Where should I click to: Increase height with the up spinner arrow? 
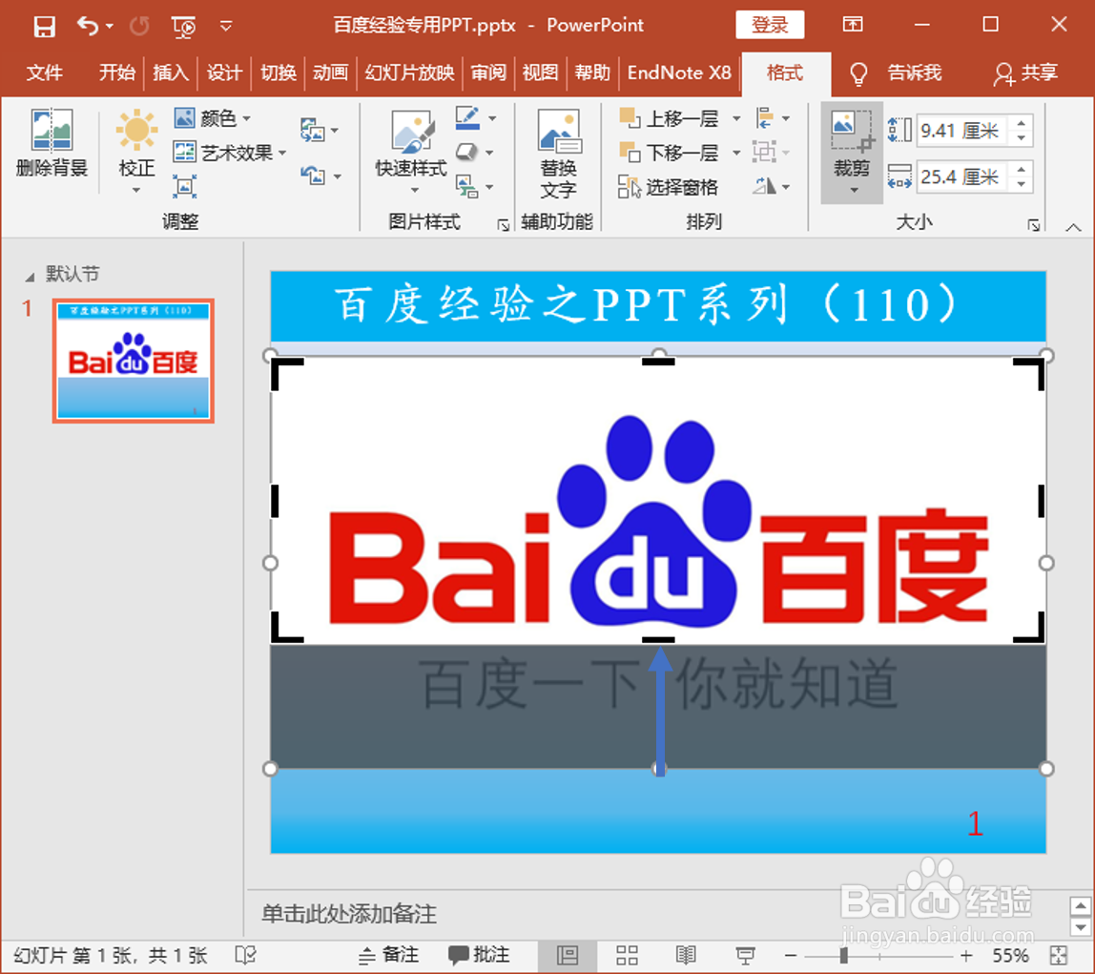click(1022, 123)
